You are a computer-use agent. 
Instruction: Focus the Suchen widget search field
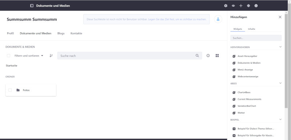[256, 38]
